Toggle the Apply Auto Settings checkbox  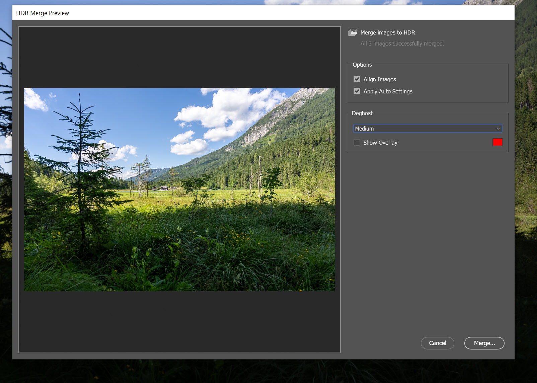(x=357, y=91)
